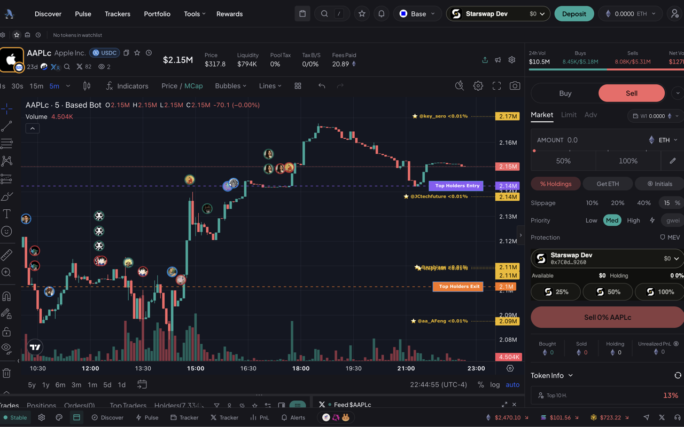Switch to the Adv order tab
The image size is (684, 427).
[590, 115]
